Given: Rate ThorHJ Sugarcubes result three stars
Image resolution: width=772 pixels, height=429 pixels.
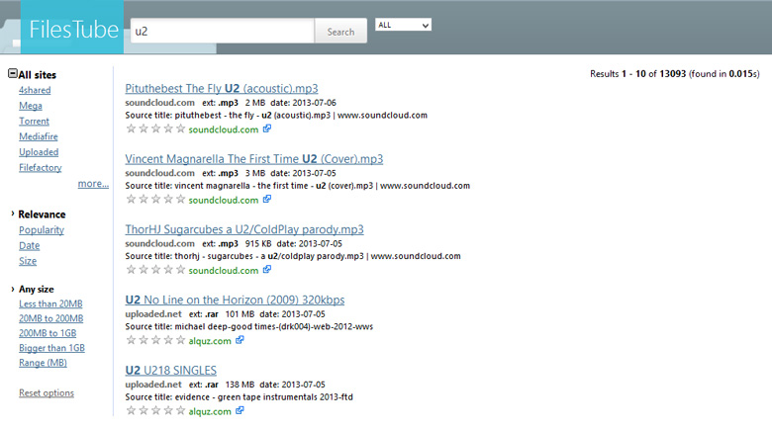Looking at the screenshot, I should click(155, 270).
